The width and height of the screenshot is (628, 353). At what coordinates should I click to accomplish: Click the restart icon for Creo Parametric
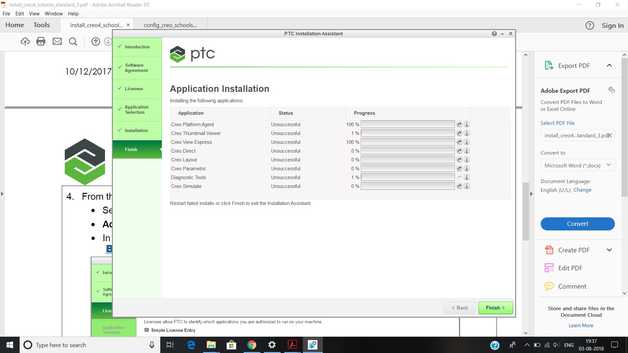point(460,168)
